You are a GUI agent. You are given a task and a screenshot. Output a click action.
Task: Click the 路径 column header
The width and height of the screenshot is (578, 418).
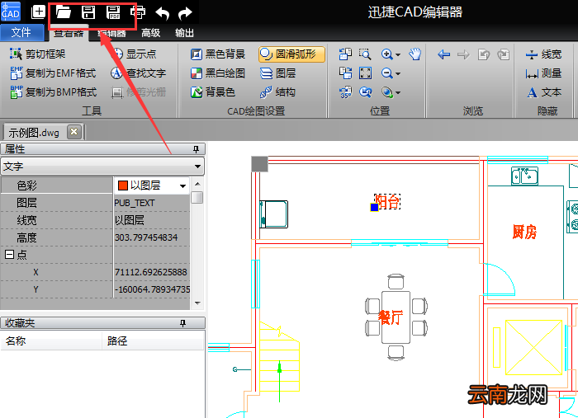[153, 341]
